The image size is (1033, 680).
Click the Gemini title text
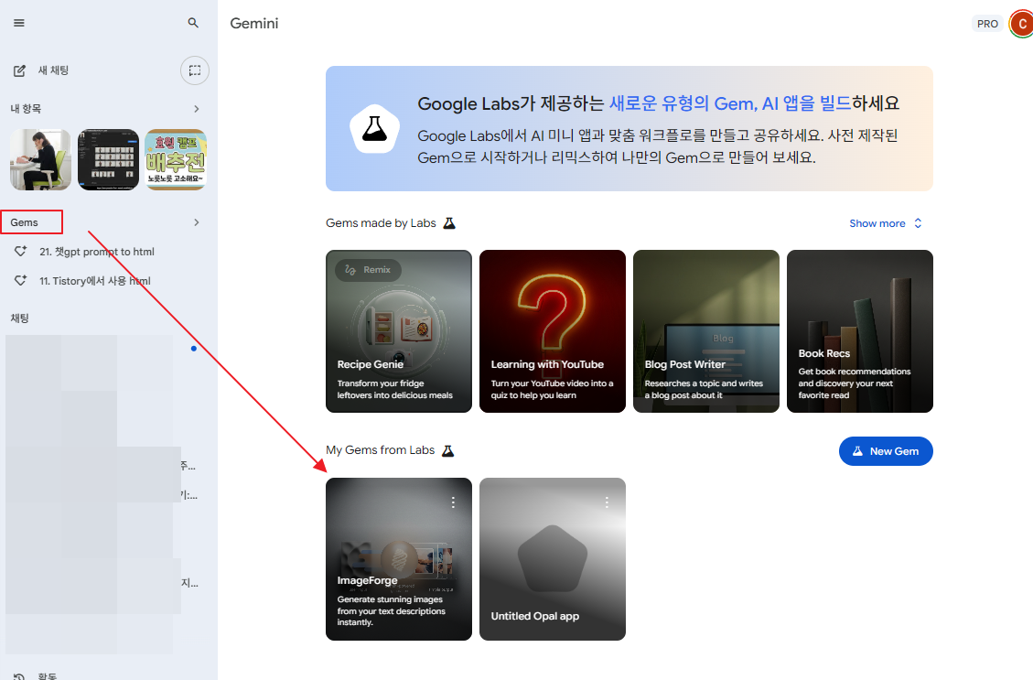point(254,23)
